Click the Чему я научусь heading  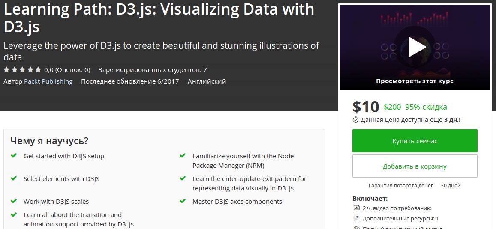[49, 141]
